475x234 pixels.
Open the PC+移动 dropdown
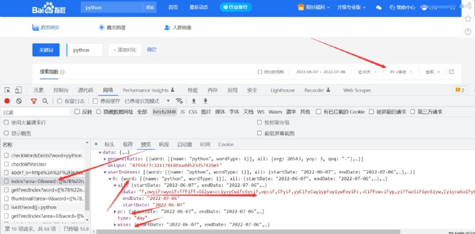pos(401,72)
